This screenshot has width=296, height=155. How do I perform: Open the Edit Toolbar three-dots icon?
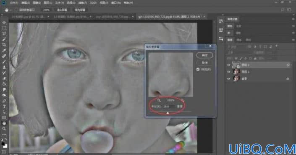4,135
